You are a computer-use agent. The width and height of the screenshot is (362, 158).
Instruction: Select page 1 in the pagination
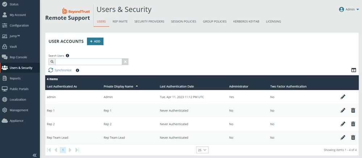coord(63,150)
